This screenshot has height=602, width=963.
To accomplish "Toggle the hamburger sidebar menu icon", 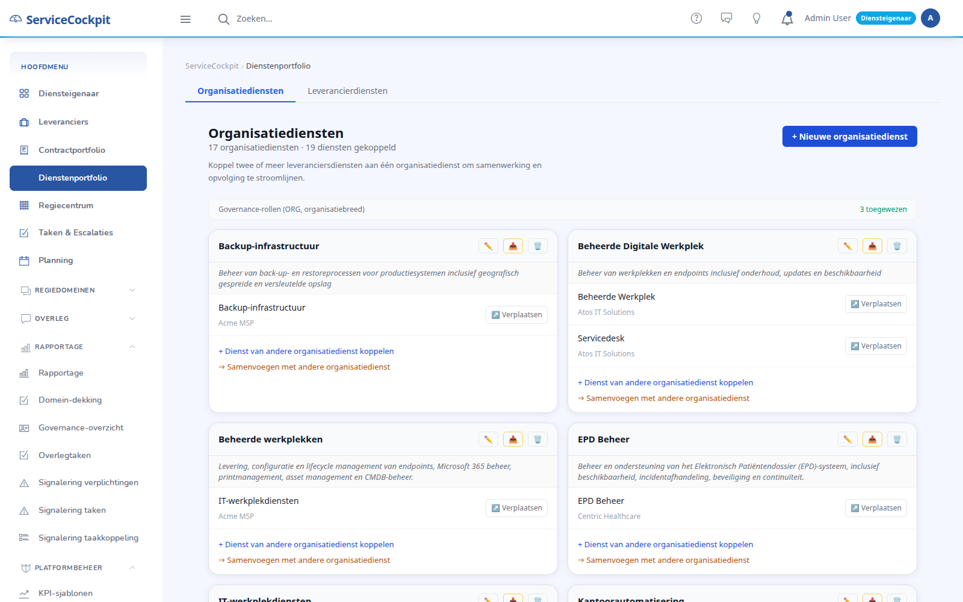I will click(185, 19).
